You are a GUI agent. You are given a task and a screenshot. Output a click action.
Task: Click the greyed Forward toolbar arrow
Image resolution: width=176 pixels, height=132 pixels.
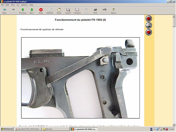coord(13,10)
